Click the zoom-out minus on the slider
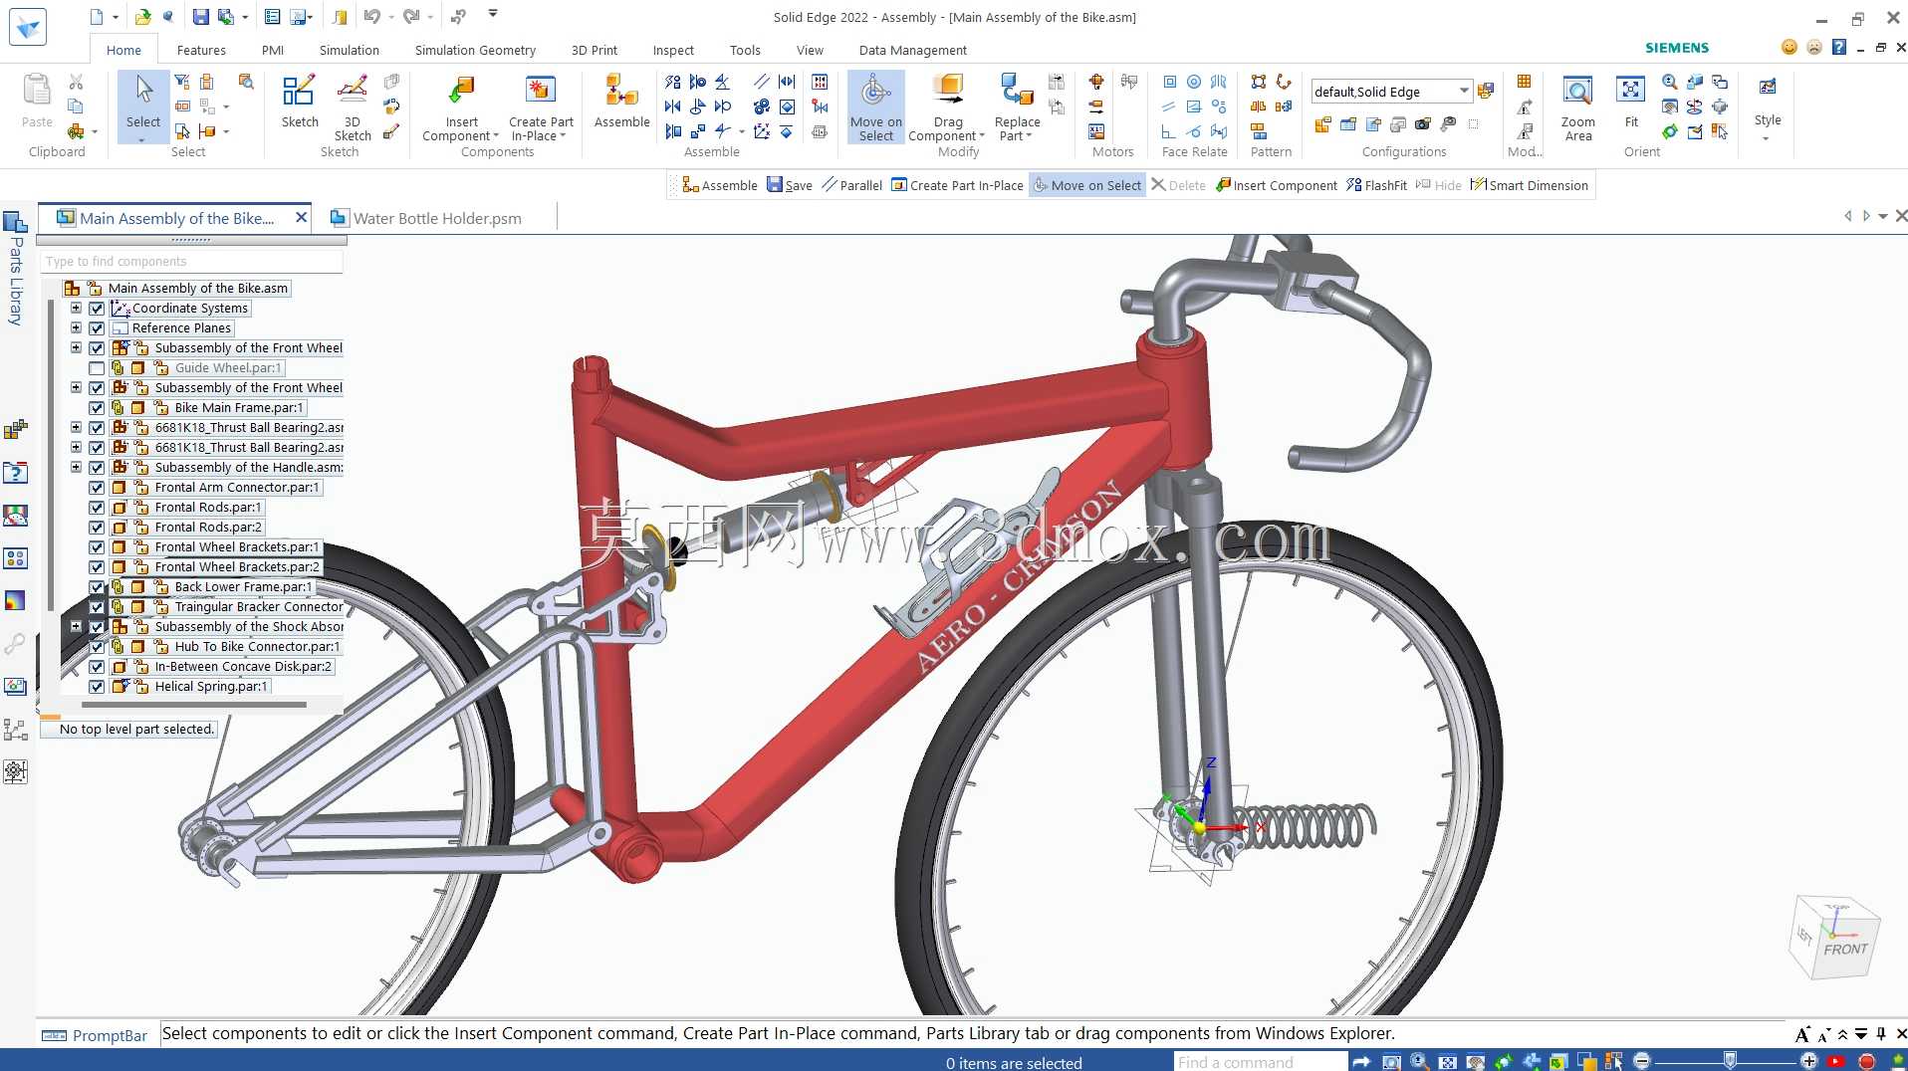 point(1642,1061)
